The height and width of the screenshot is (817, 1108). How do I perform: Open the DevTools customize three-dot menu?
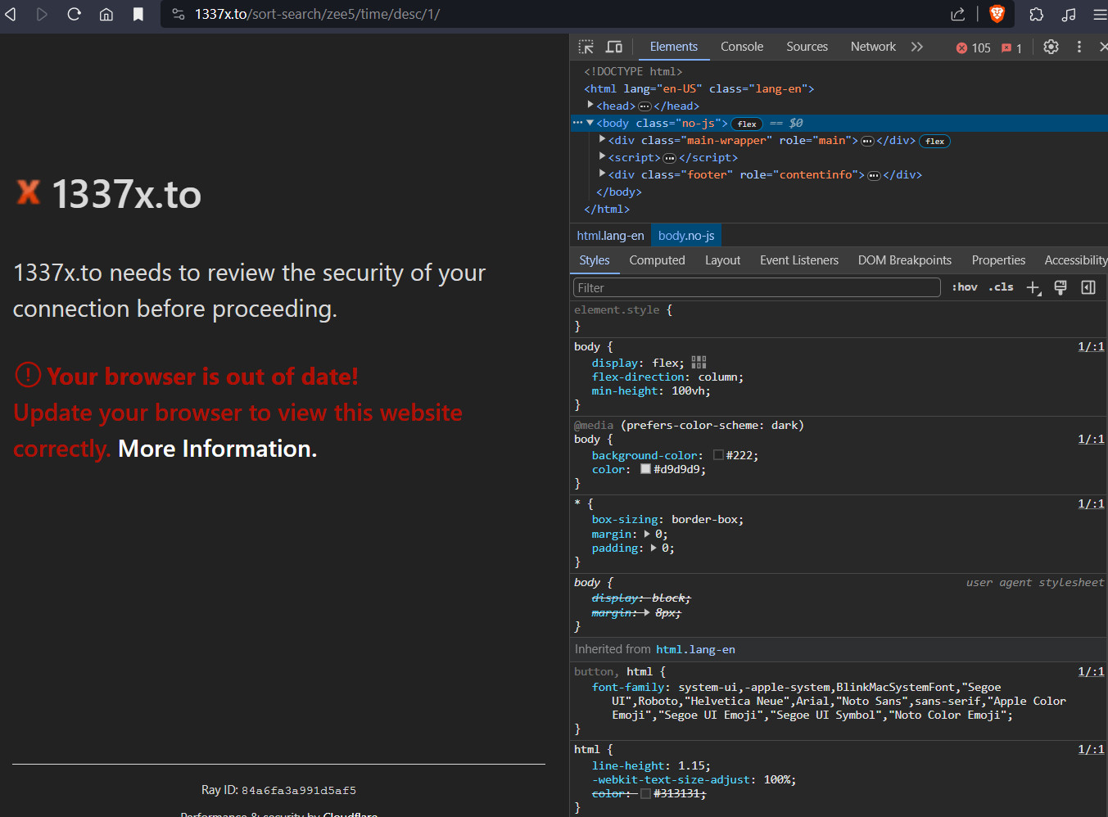pos(1079,47)
